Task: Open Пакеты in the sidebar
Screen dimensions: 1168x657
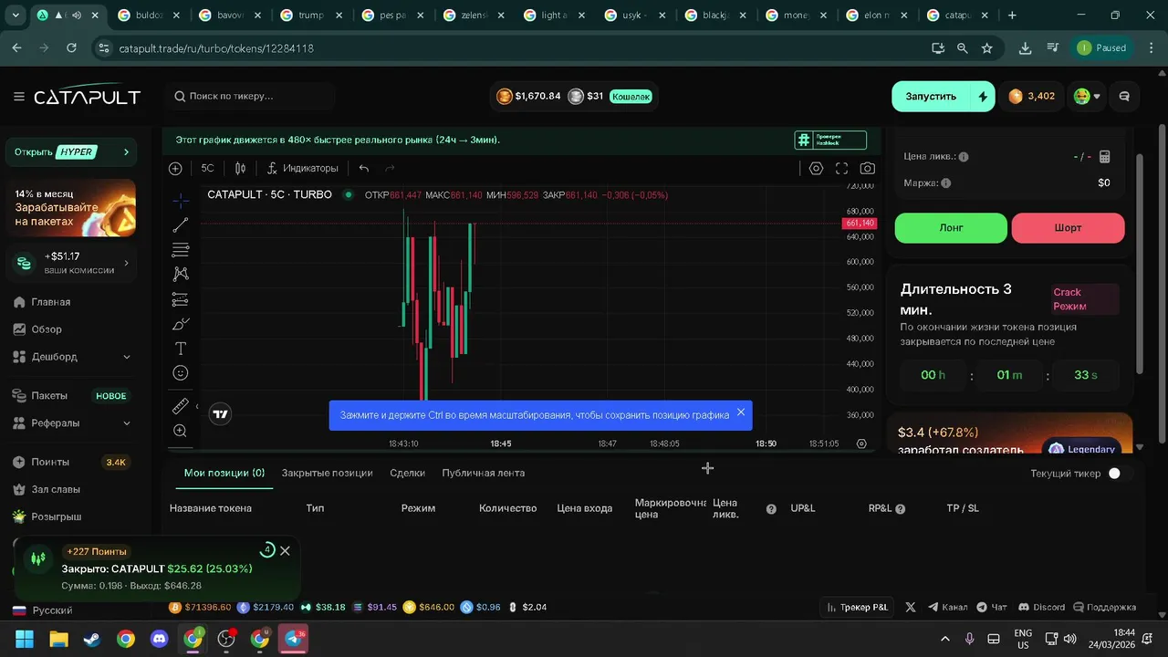Action: pyautogui.click(x=71, y=396)
